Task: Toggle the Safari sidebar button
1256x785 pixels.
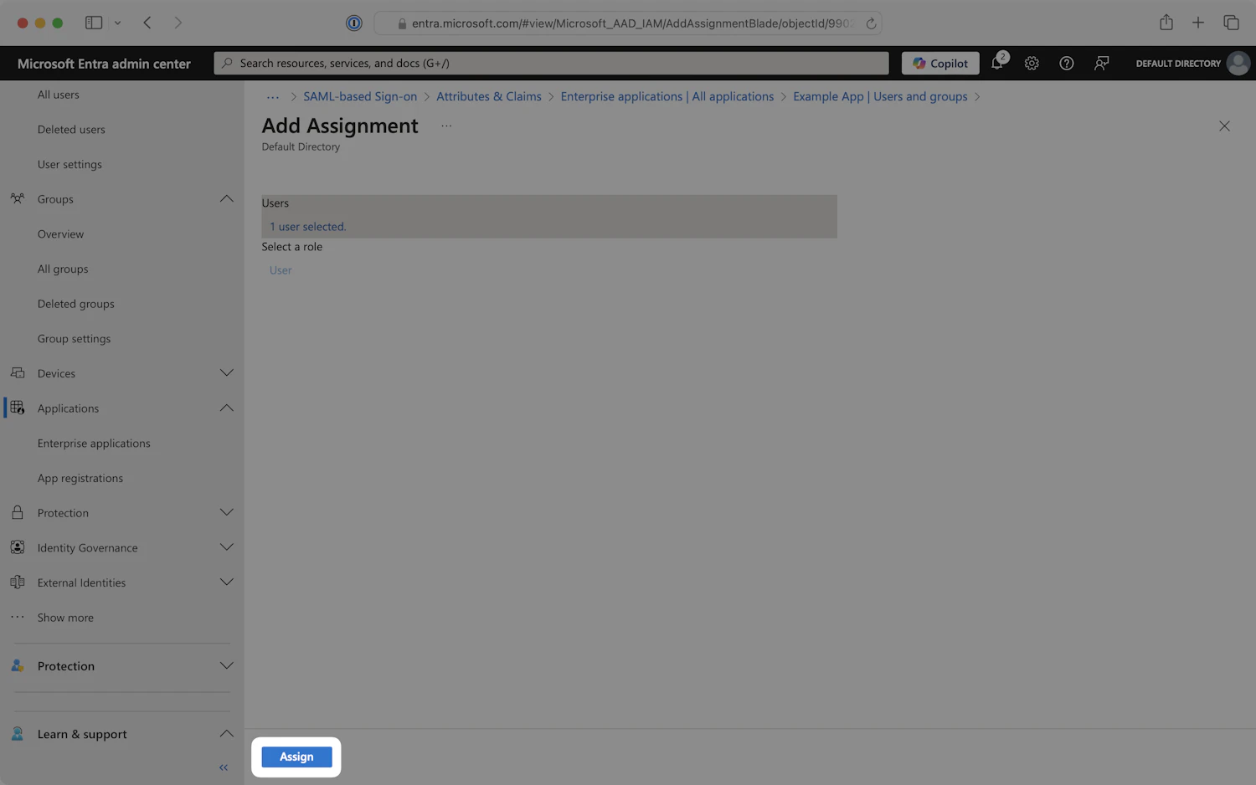Action: tap(94, 23)
